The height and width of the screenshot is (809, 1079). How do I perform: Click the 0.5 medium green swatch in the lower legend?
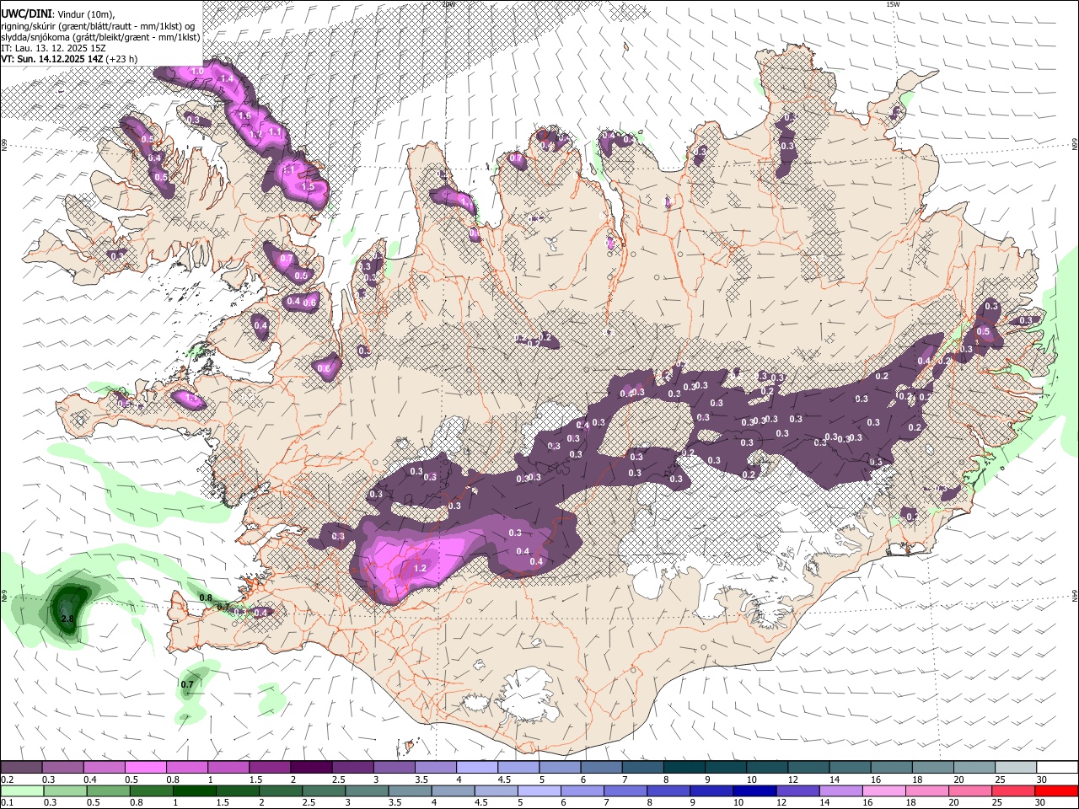(x=107, y=791)
